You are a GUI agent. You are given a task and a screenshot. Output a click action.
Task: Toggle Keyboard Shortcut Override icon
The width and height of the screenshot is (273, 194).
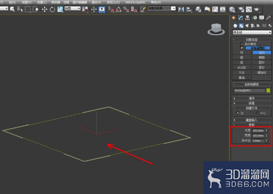(x=102, y=9)
